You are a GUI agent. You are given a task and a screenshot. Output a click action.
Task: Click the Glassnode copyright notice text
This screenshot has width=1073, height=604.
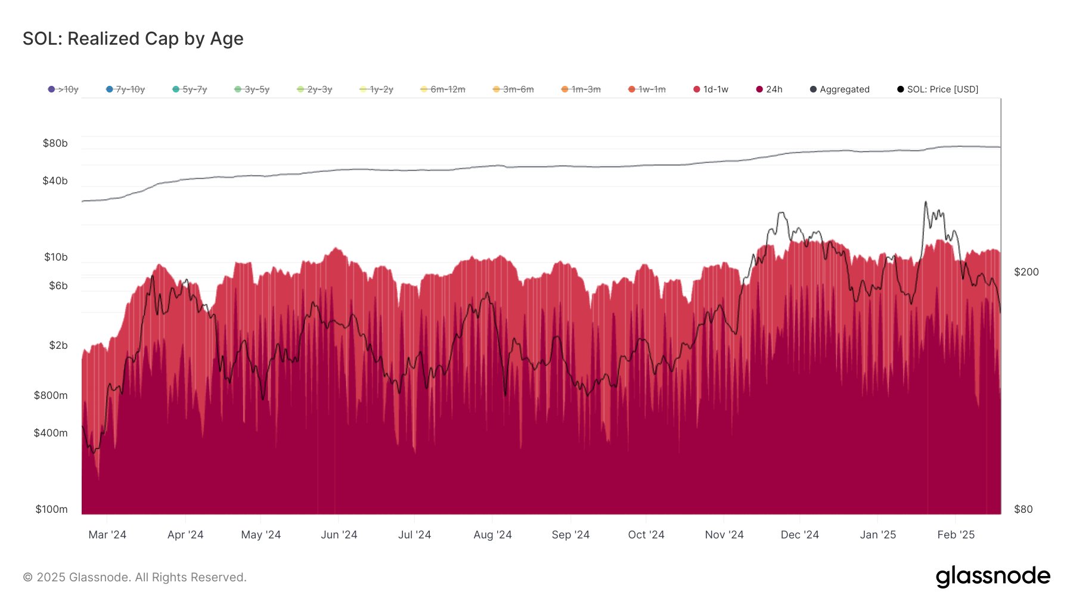pyautogui.click(x=135, y=577)
